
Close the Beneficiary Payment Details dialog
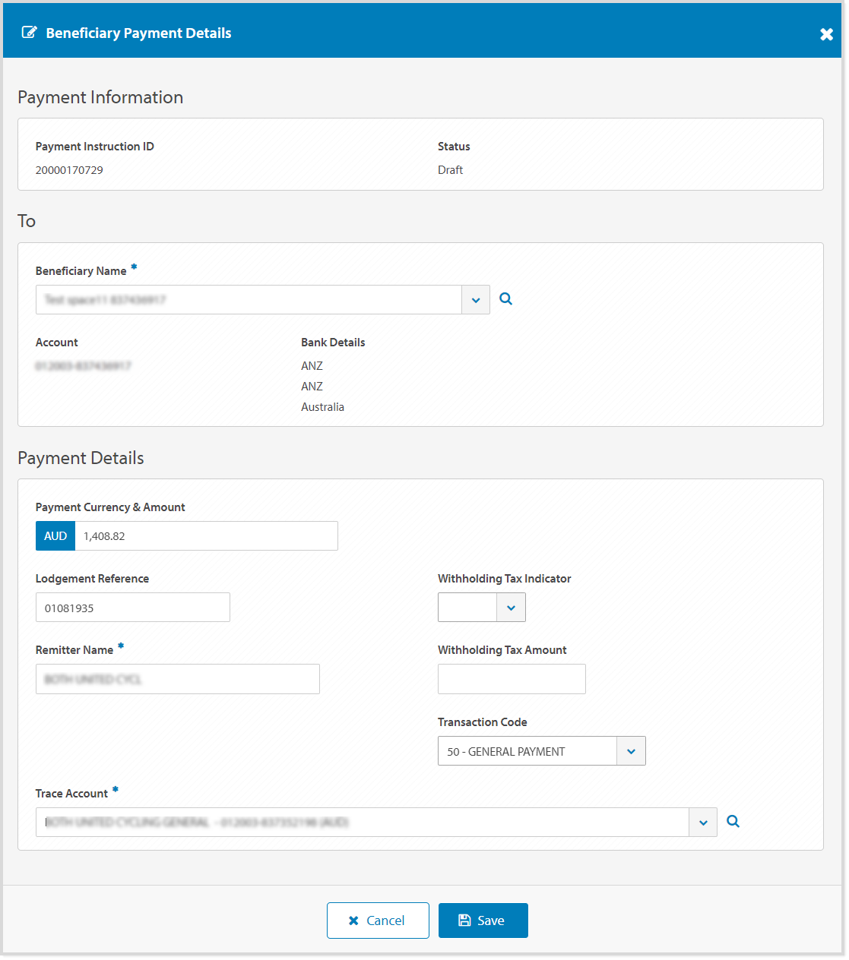(x=826, y=34)
